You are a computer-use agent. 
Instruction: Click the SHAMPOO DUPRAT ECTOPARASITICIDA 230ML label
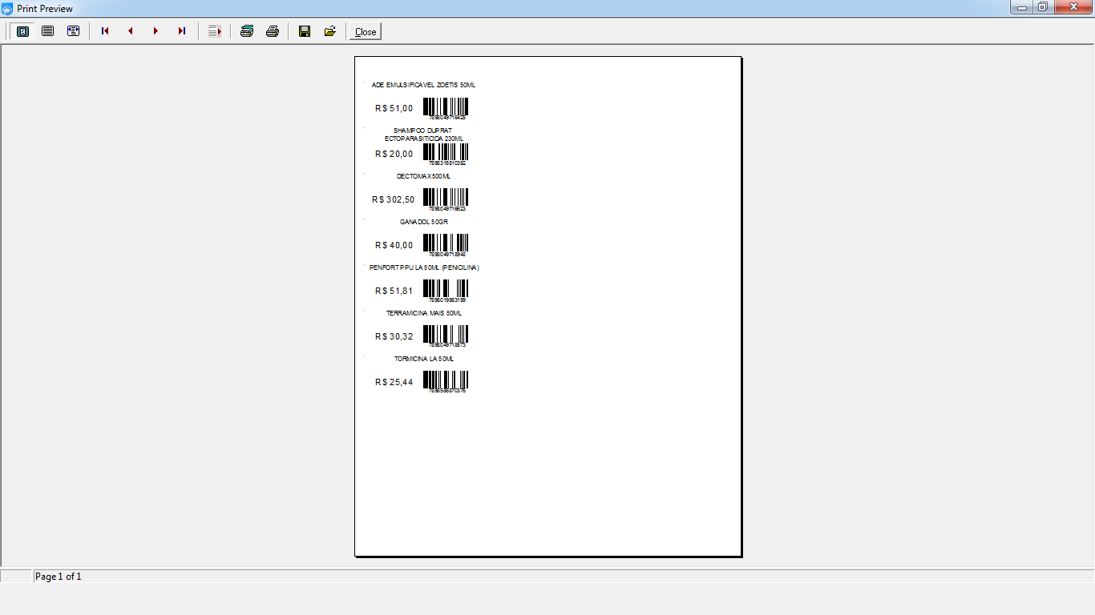[423, 135]
